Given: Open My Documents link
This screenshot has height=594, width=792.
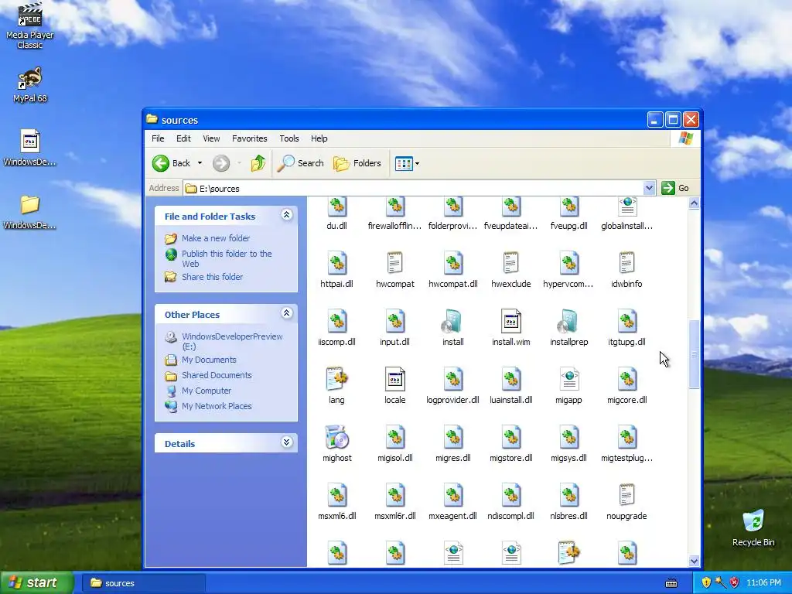Looking at the screenshot, I should point(209,360).
